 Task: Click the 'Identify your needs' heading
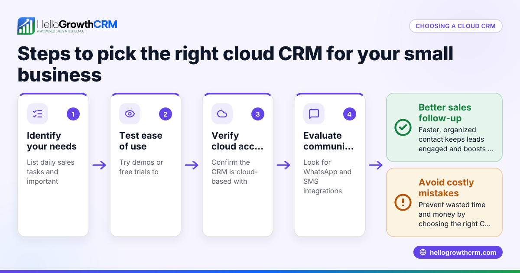[x=52, y=141]
